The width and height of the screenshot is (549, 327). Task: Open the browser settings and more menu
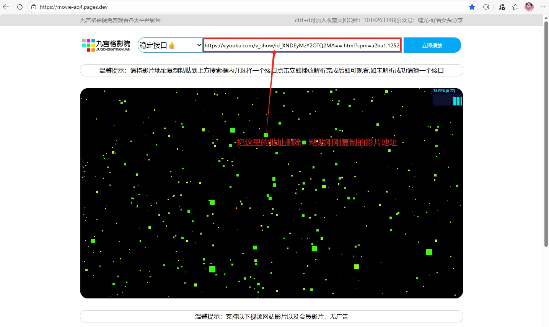click(542, 7)
